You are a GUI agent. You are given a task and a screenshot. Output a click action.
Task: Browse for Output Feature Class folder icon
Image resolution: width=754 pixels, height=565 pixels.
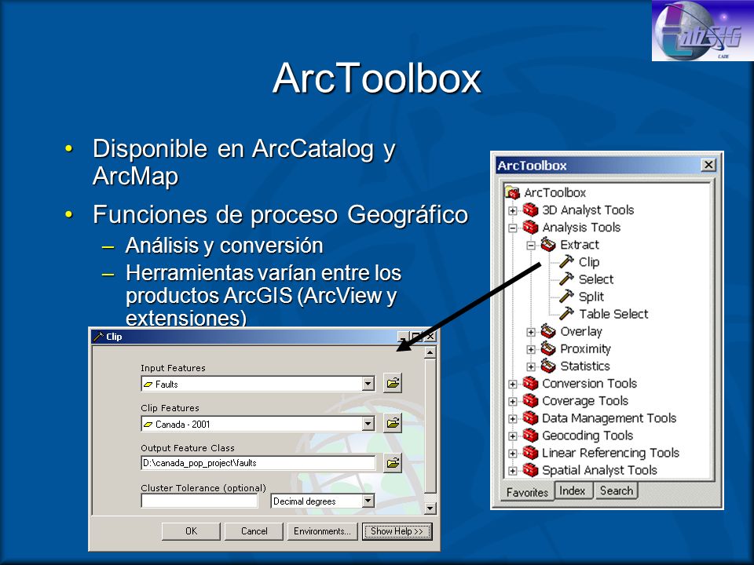coord(393,463)
